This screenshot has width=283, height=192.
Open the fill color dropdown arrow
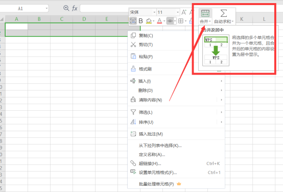tap(154, 21)
